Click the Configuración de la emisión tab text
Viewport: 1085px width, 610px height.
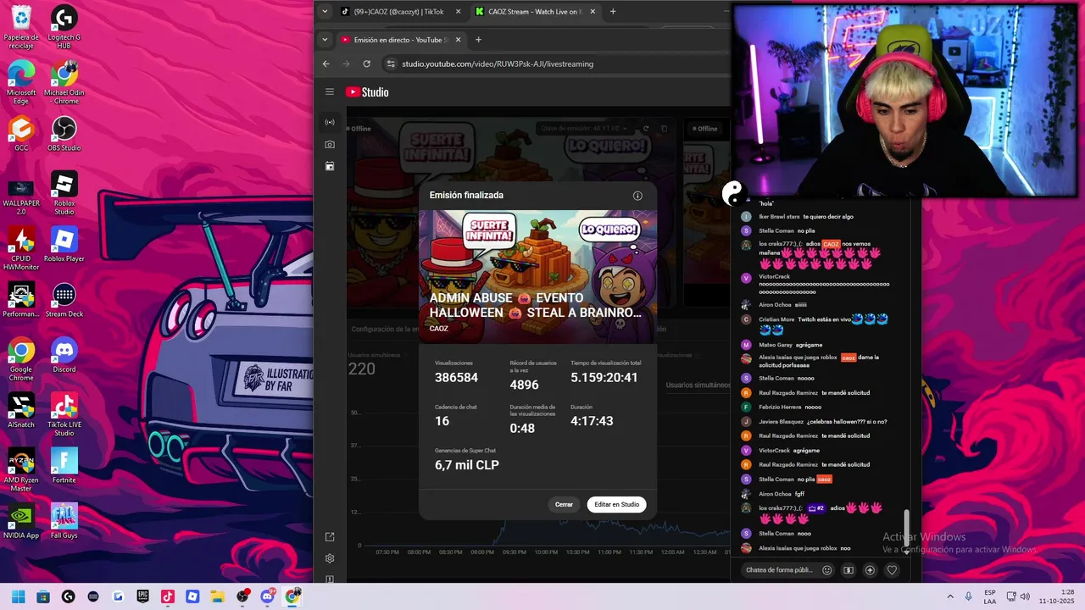pos(385,329)
